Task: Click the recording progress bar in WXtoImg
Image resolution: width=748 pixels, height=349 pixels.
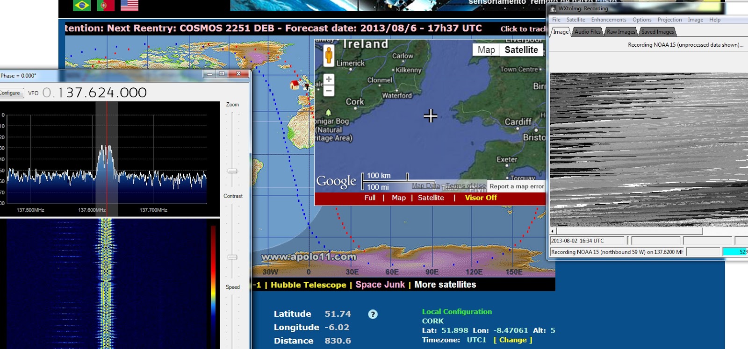Action: pyautogui.click(x=735, y=252)
